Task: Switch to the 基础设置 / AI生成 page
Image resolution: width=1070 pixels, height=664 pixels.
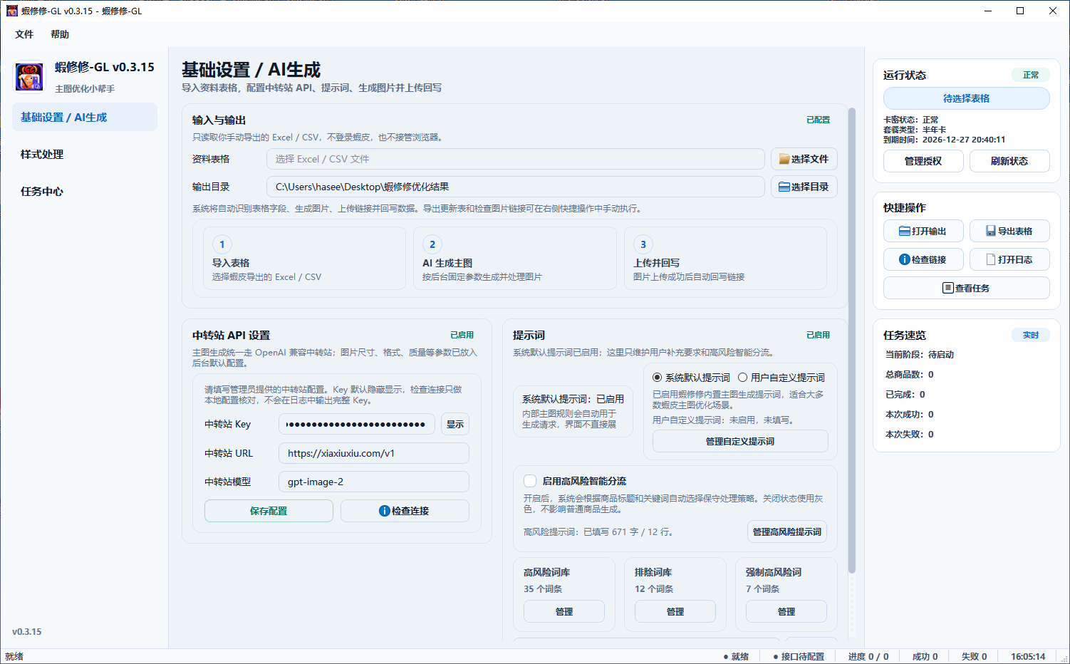Action: [85, 117]
